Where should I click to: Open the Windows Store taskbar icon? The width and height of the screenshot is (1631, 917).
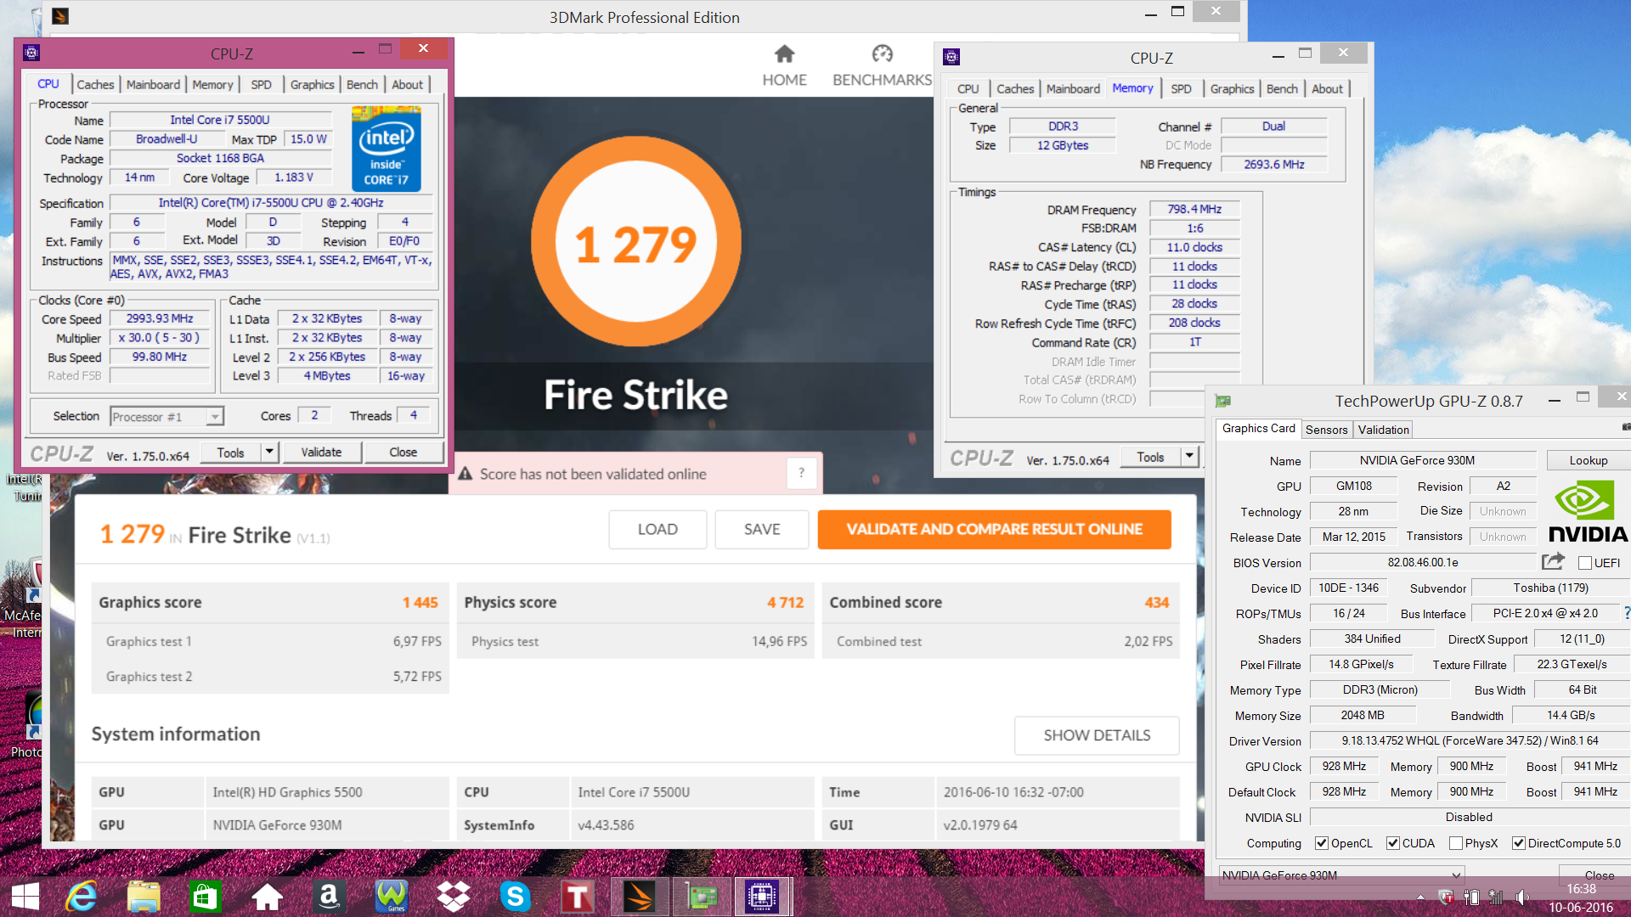pos(205,897)
